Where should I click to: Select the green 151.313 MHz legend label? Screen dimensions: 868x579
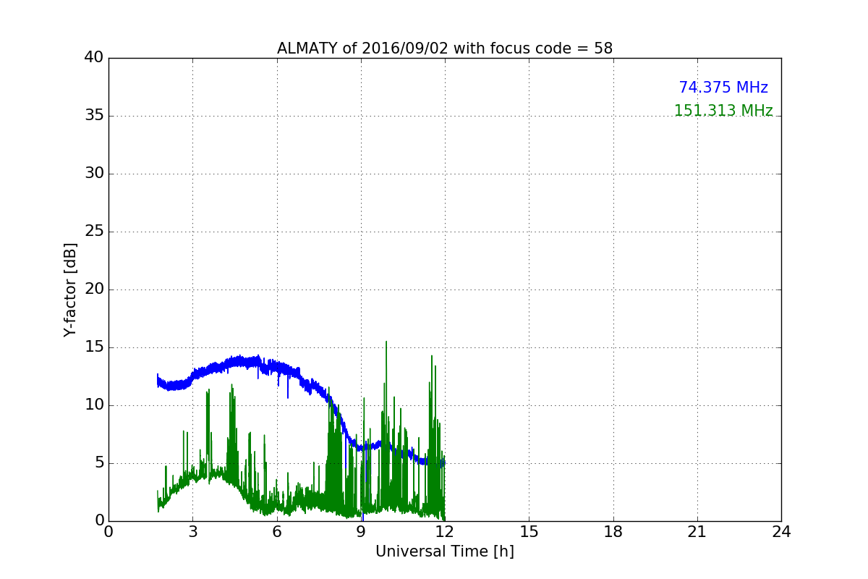(x=723, y=111)
